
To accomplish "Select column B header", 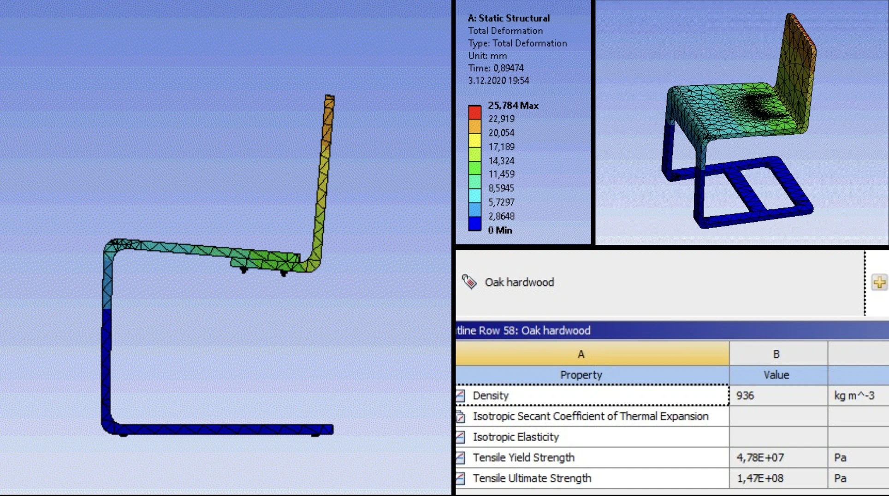I will (778, 354).
